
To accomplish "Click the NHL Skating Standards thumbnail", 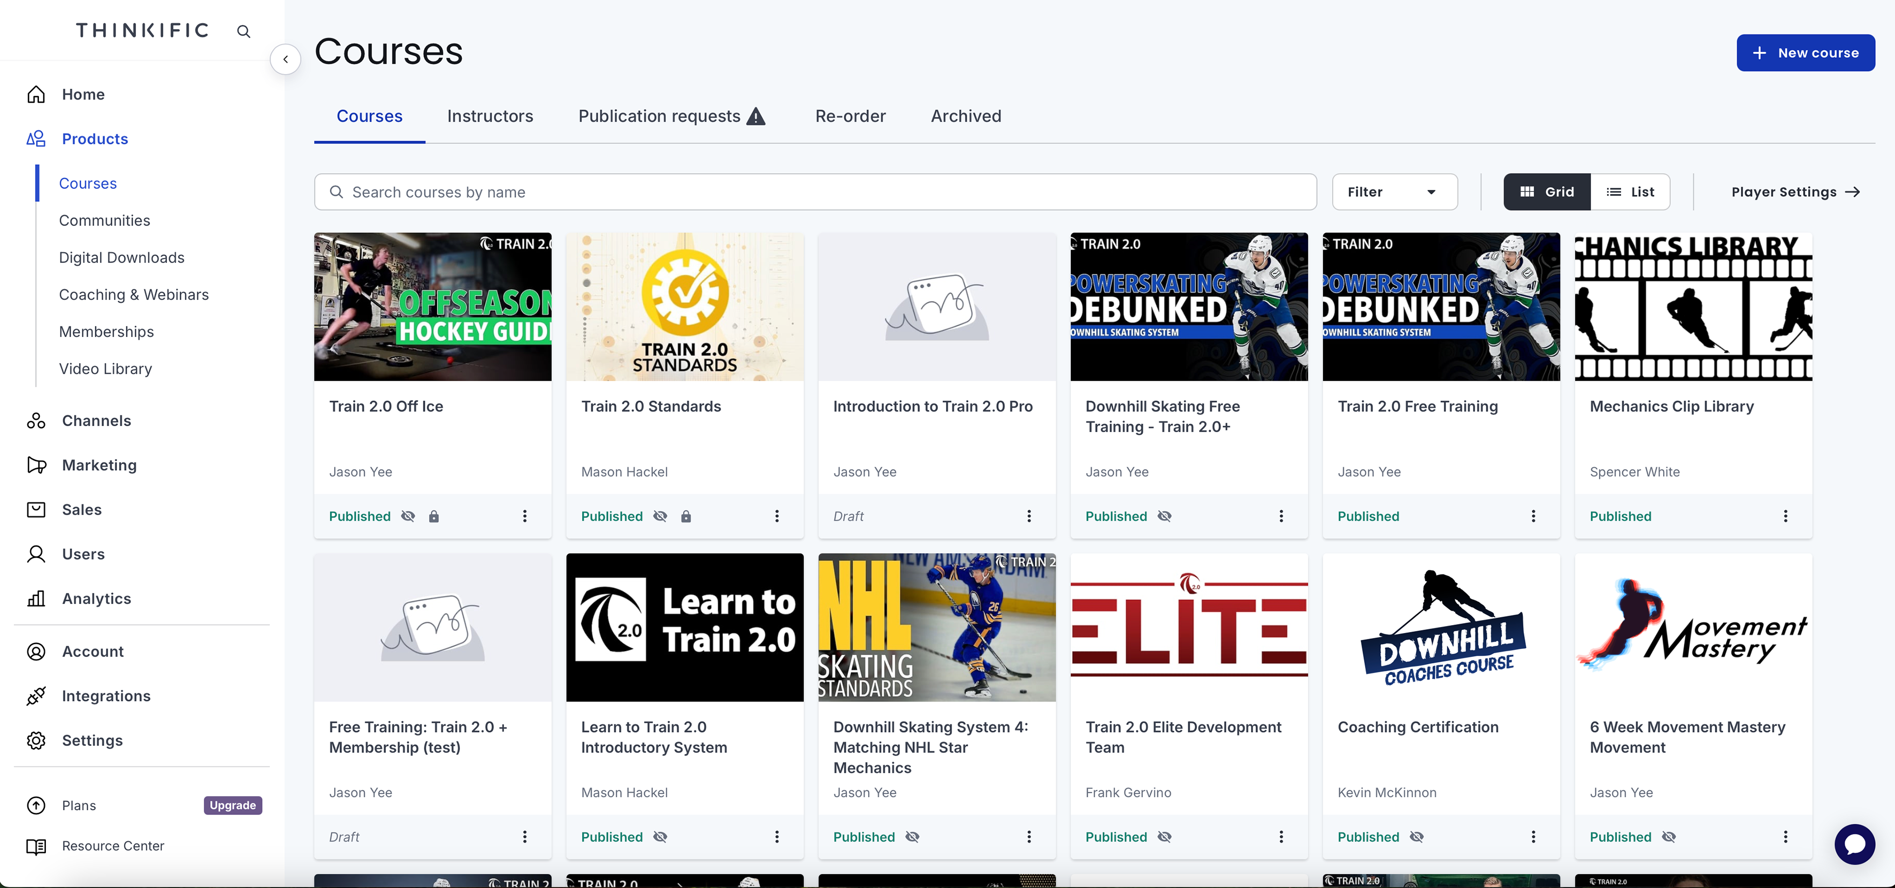I will point(937,628).
